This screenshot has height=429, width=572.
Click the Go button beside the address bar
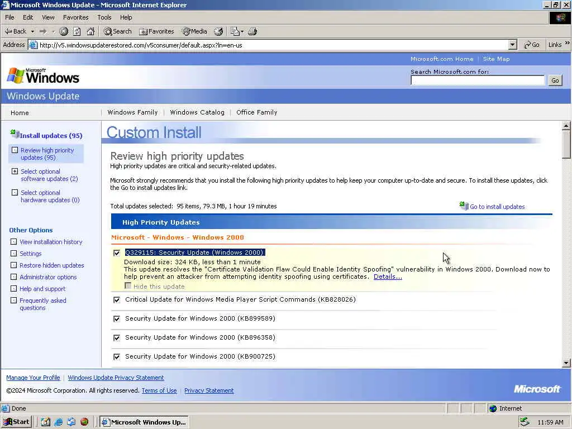point(532,45)
